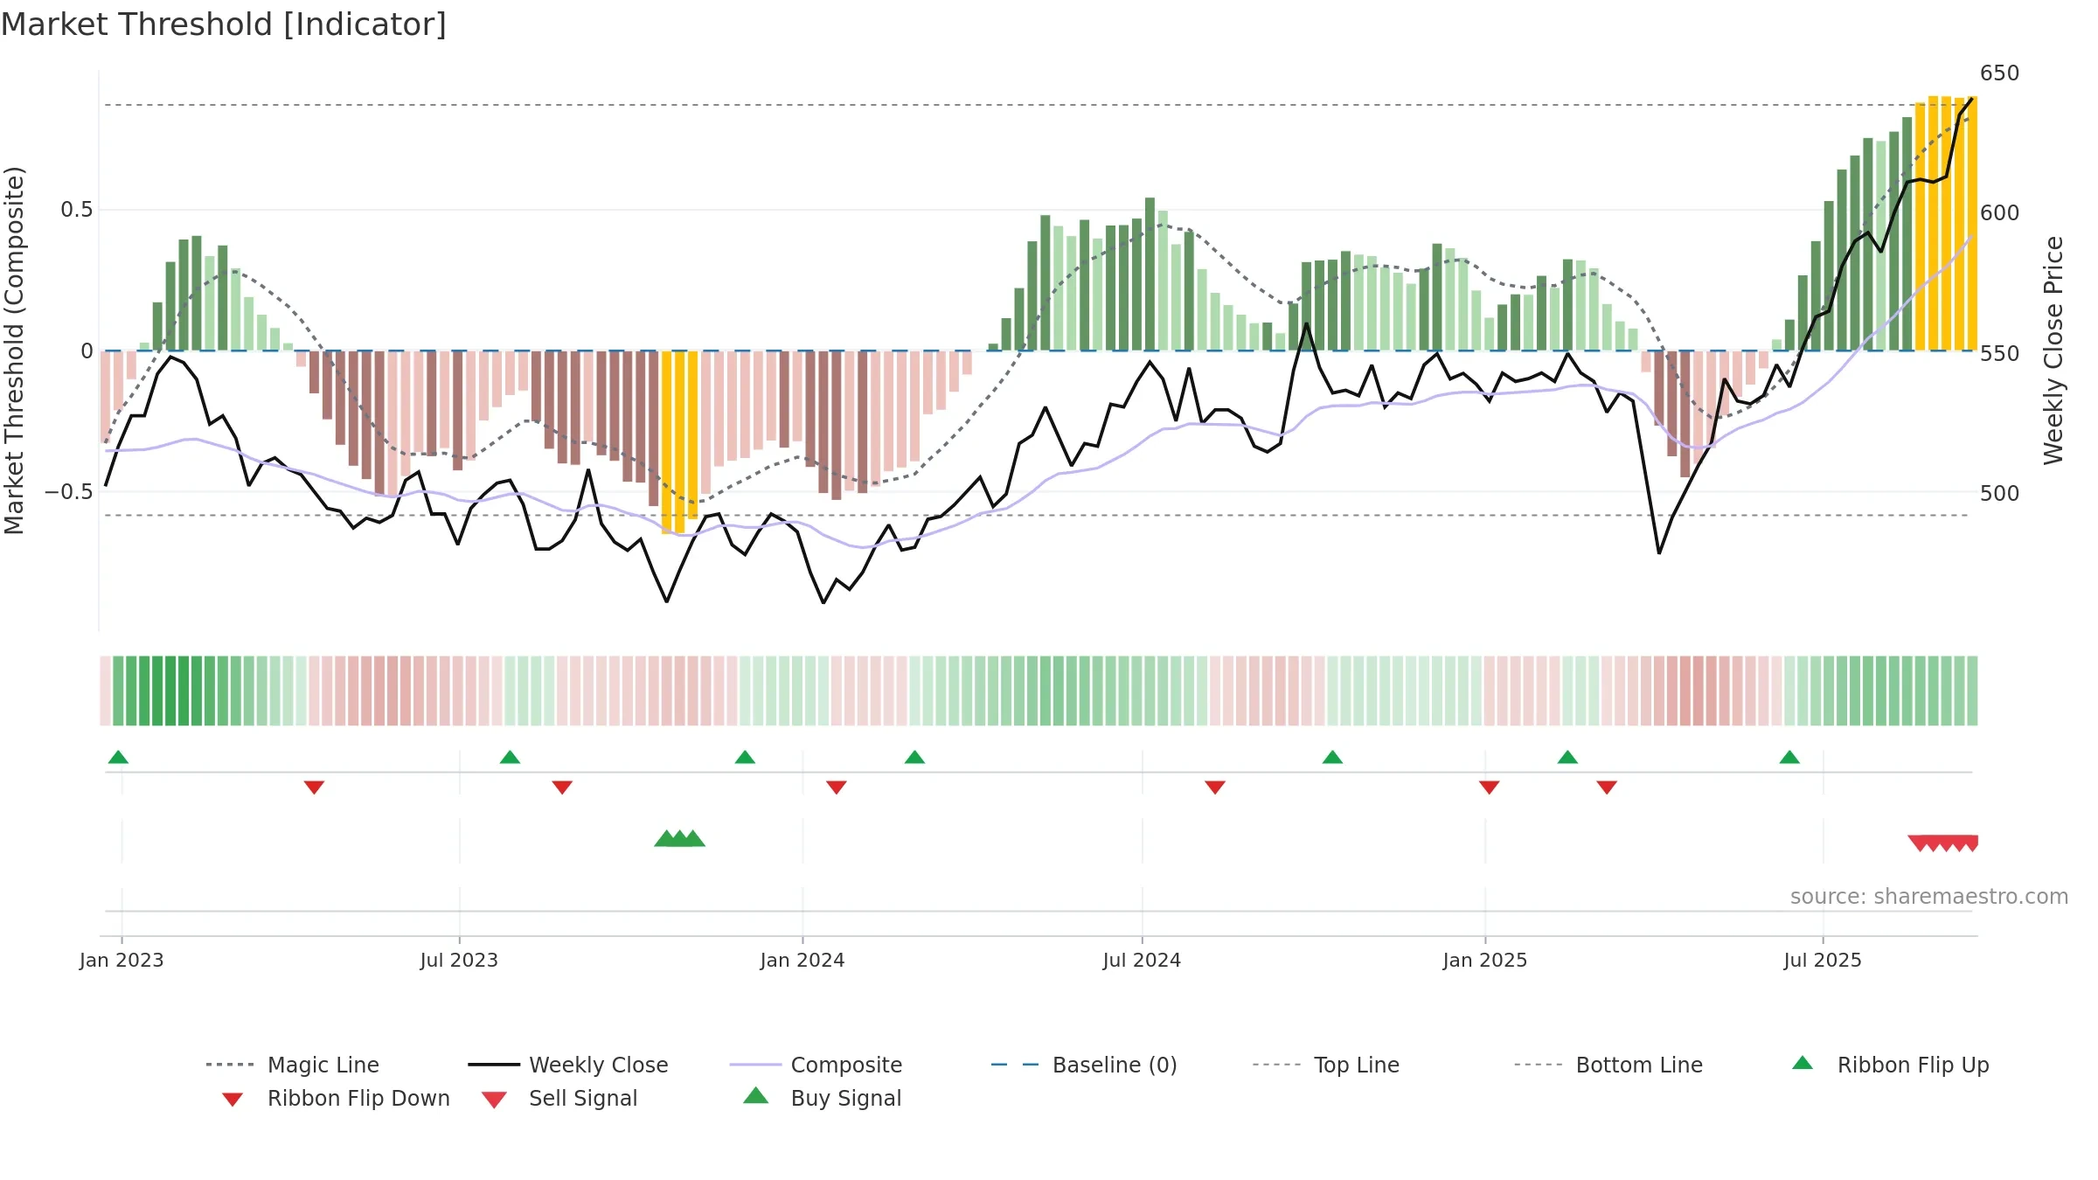The width and height of the screenshot is (2098, 1180).
Task: Click the first ribbon flip up marker at Jan 2023
Action: point(118,757)
